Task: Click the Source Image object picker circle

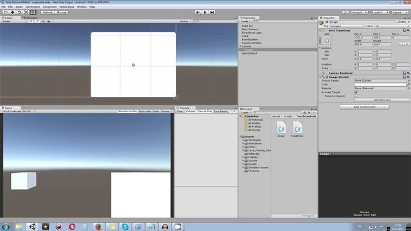Action: (408, 81)
